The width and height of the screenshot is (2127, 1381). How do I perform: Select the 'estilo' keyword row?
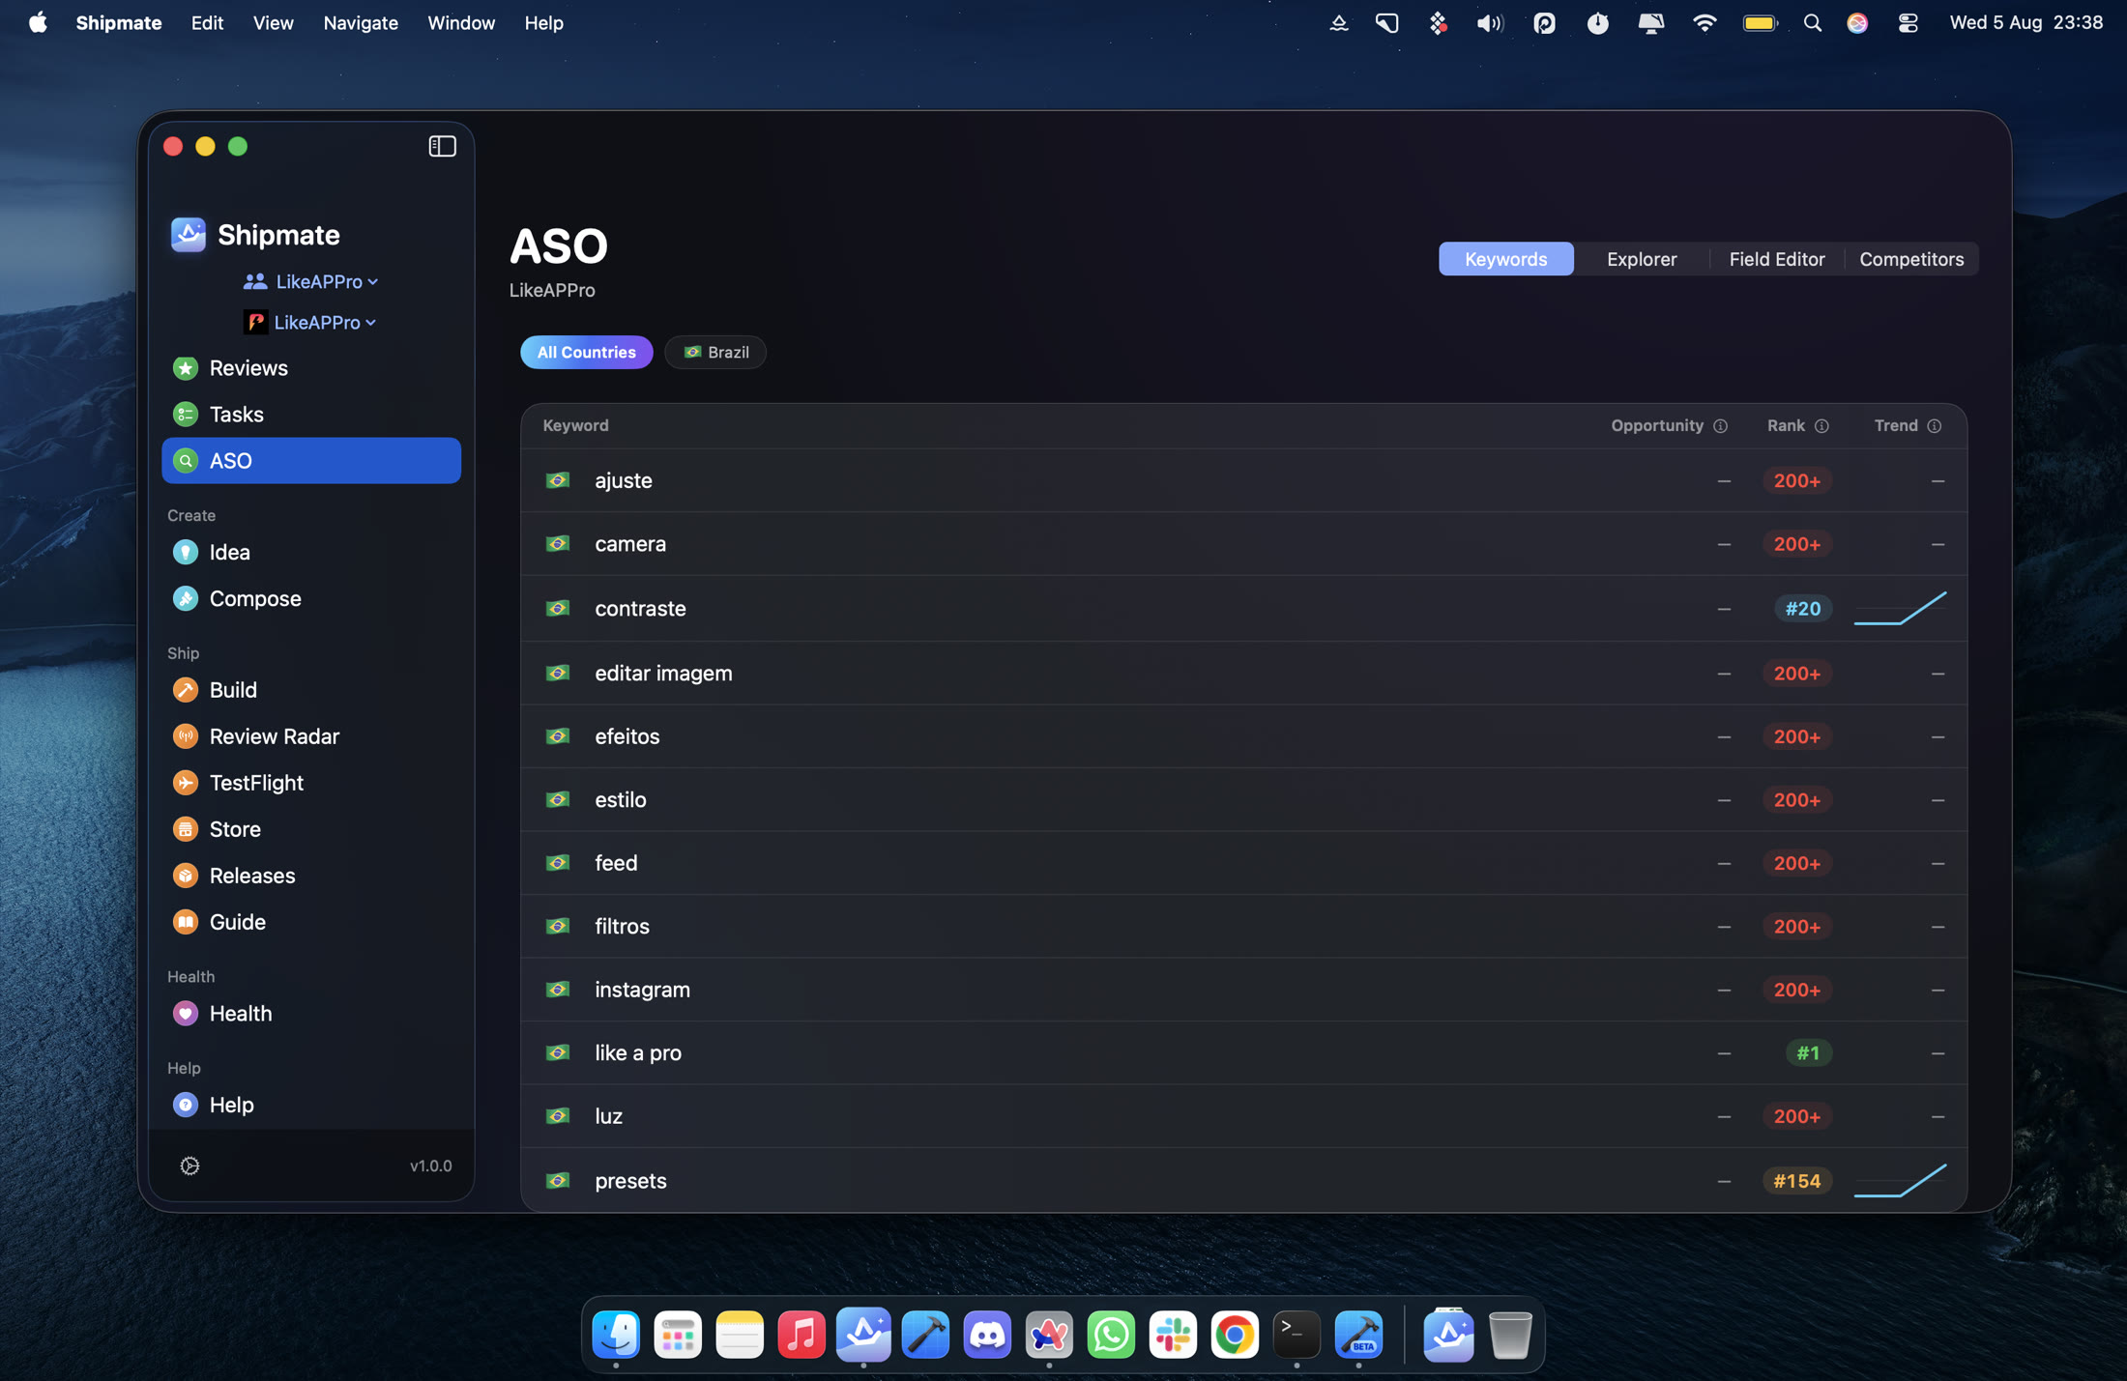pos(1243,800)
